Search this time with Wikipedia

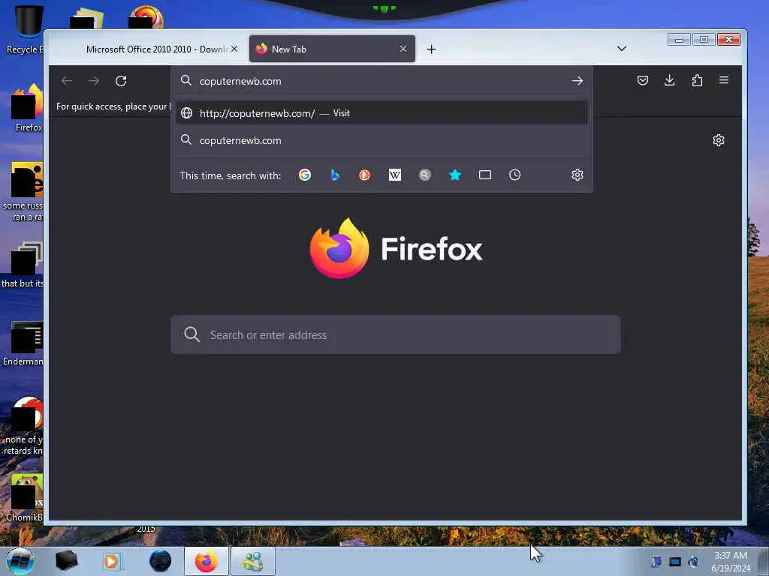click(x=395, y=175)
